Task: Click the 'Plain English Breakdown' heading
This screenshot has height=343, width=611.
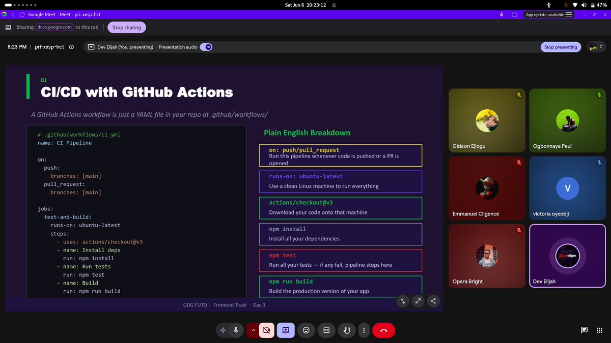Action: point(307,133)
